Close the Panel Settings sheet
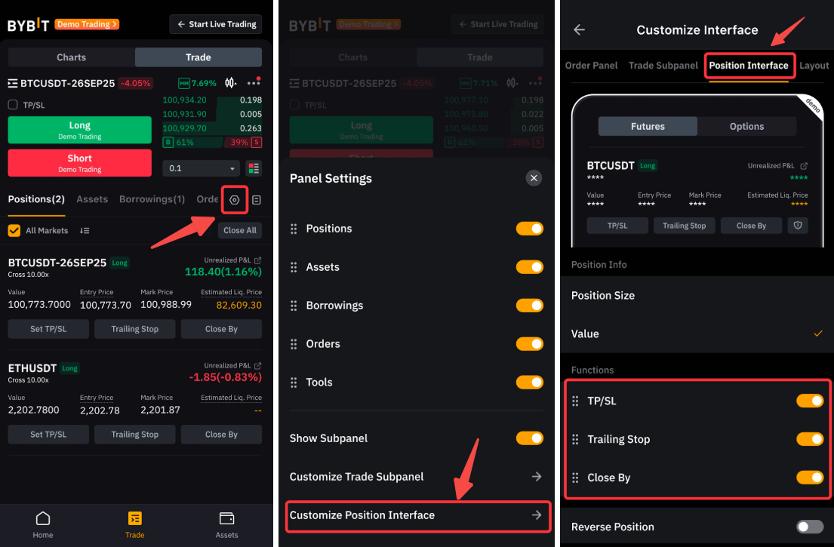This screenshot has height=547, width=834. (534, 178)
